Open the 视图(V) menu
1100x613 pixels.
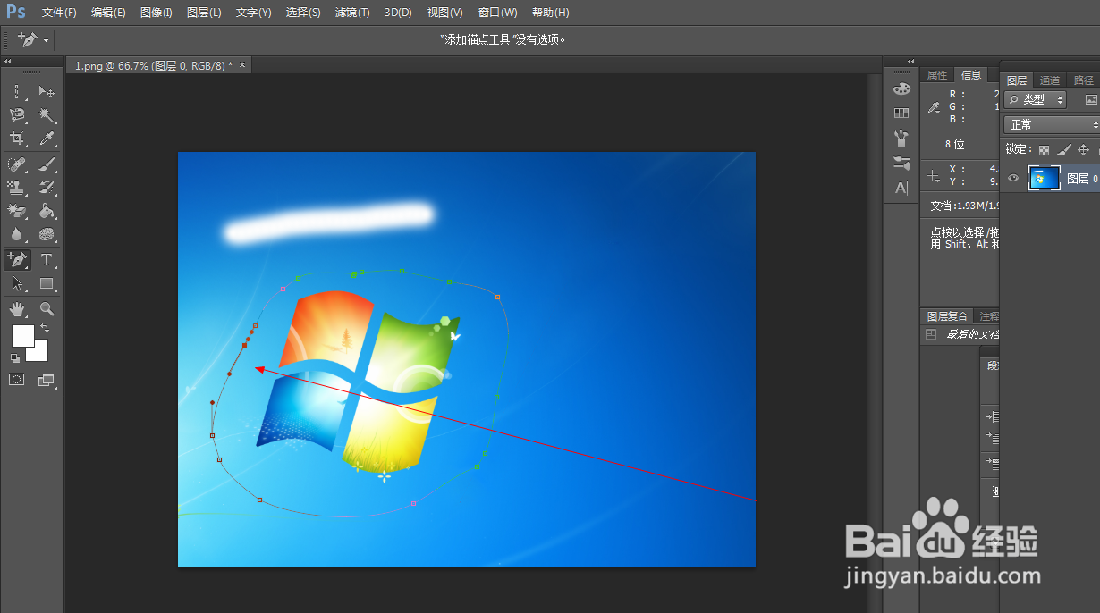444,13
